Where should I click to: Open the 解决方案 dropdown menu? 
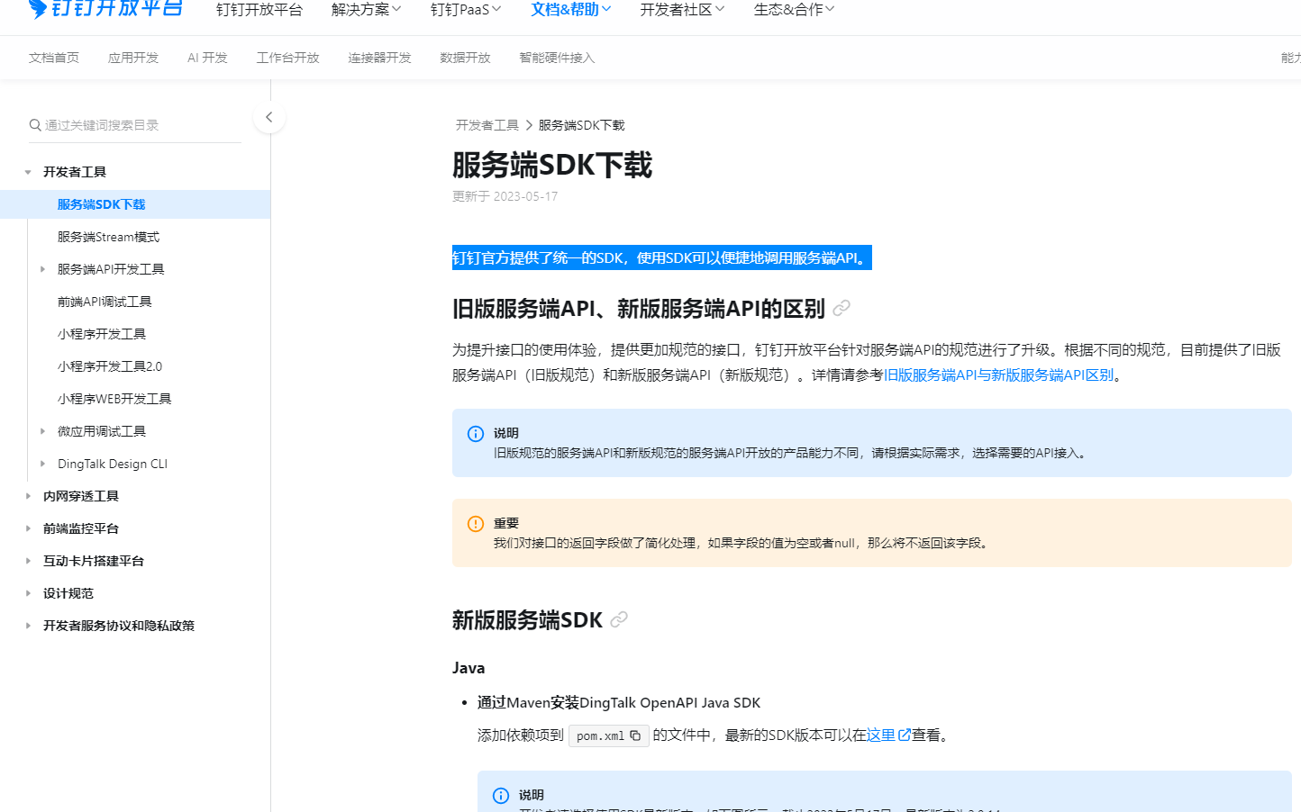pyautogui.click(x=366, y=10)
